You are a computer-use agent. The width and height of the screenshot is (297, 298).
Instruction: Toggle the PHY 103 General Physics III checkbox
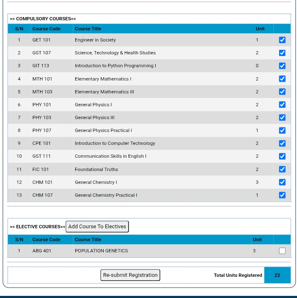282,117
